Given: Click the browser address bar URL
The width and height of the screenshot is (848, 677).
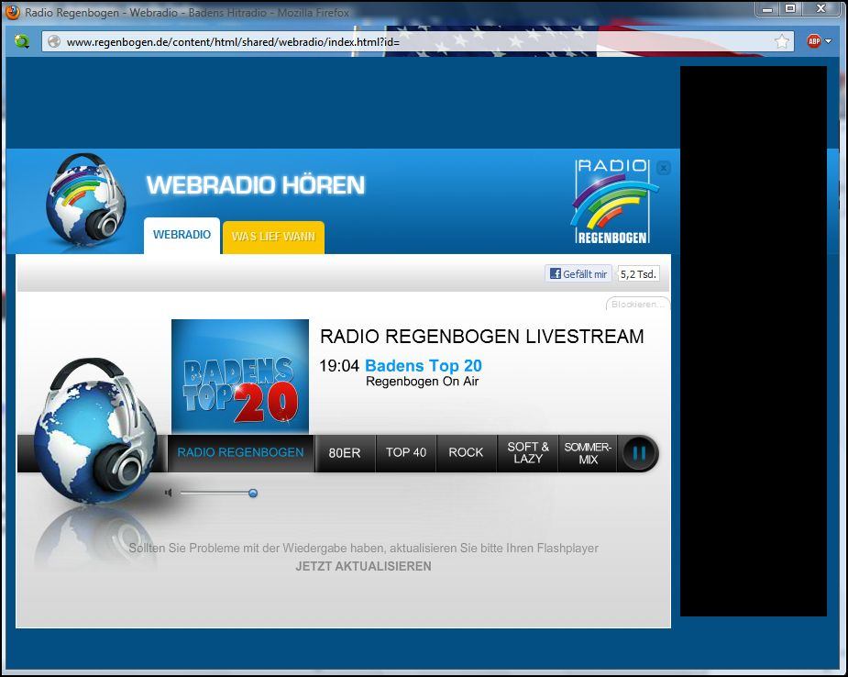Looking at the screenshot, I should 233,41.
